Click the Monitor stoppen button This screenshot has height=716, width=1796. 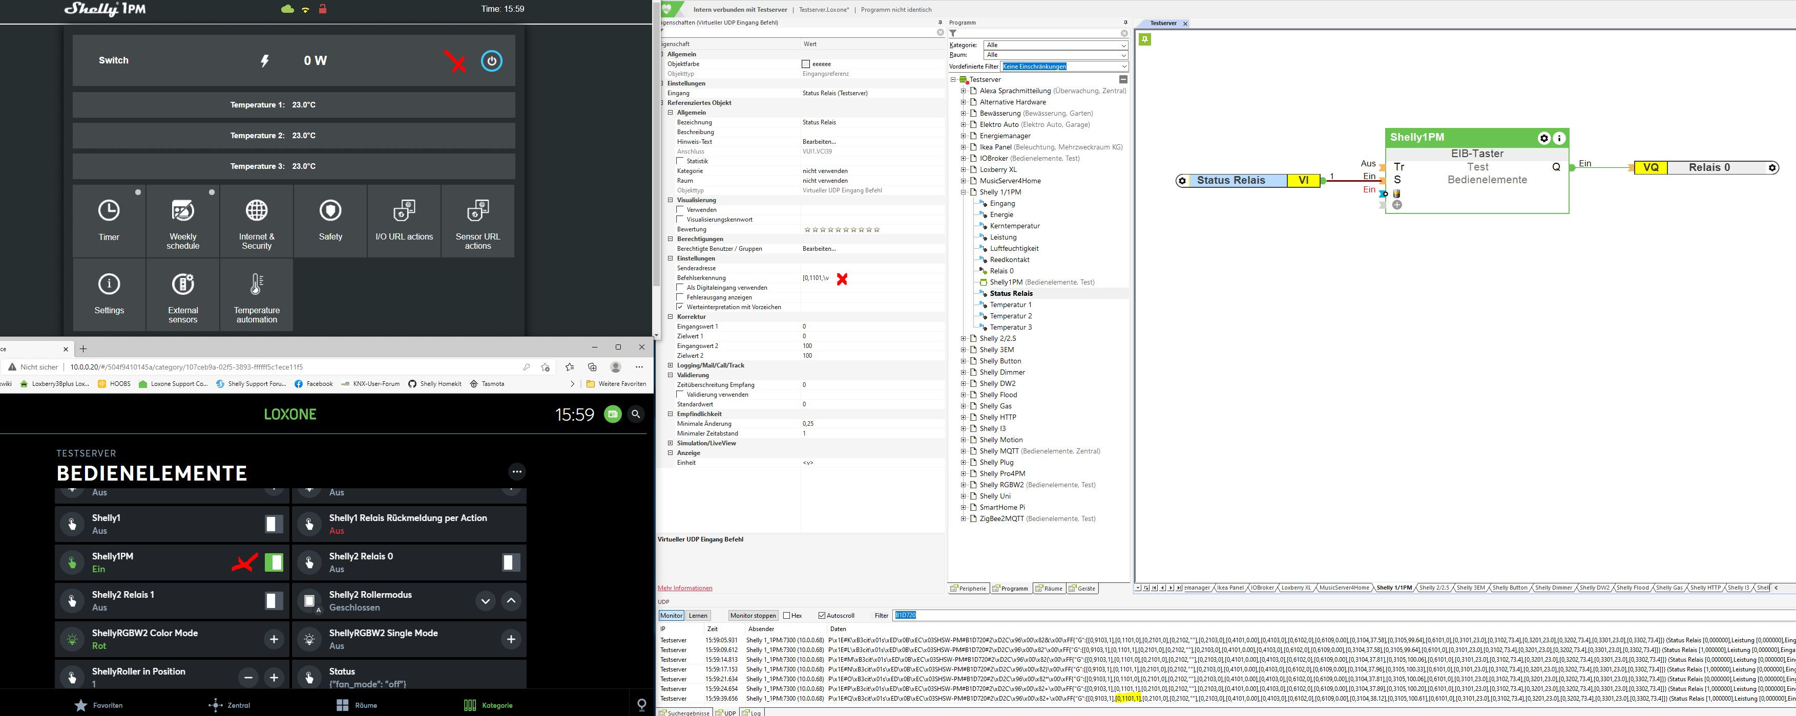[753, 616]
